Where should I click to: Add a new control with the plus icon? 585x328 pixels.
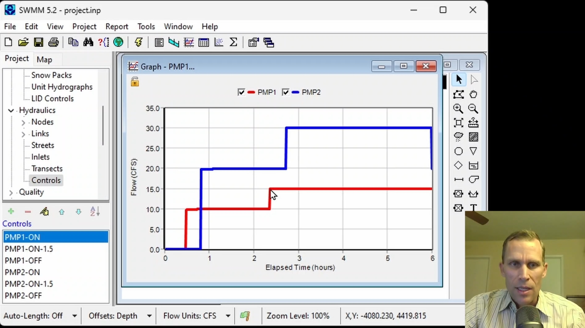click(11, 211)
